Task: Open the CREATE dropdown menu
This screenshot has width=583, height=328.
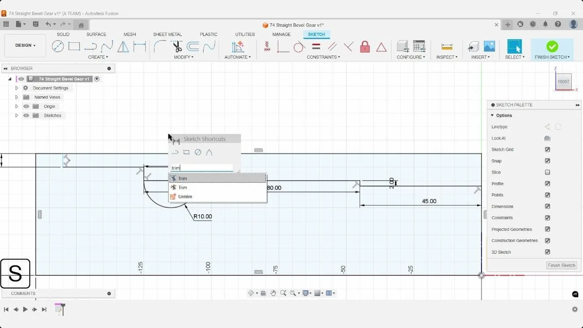Action: 99,57
